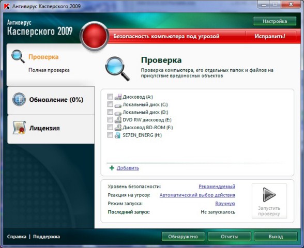Viewport: 304px width, 248px height.
Task: Open the Настройка settings button
Action: [x=275, y=21]
